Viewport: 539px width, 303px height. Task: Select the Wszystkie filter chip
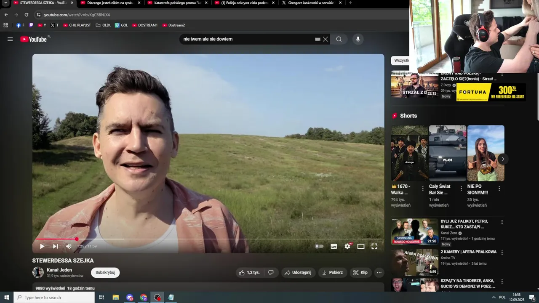(x=400, y=60)
